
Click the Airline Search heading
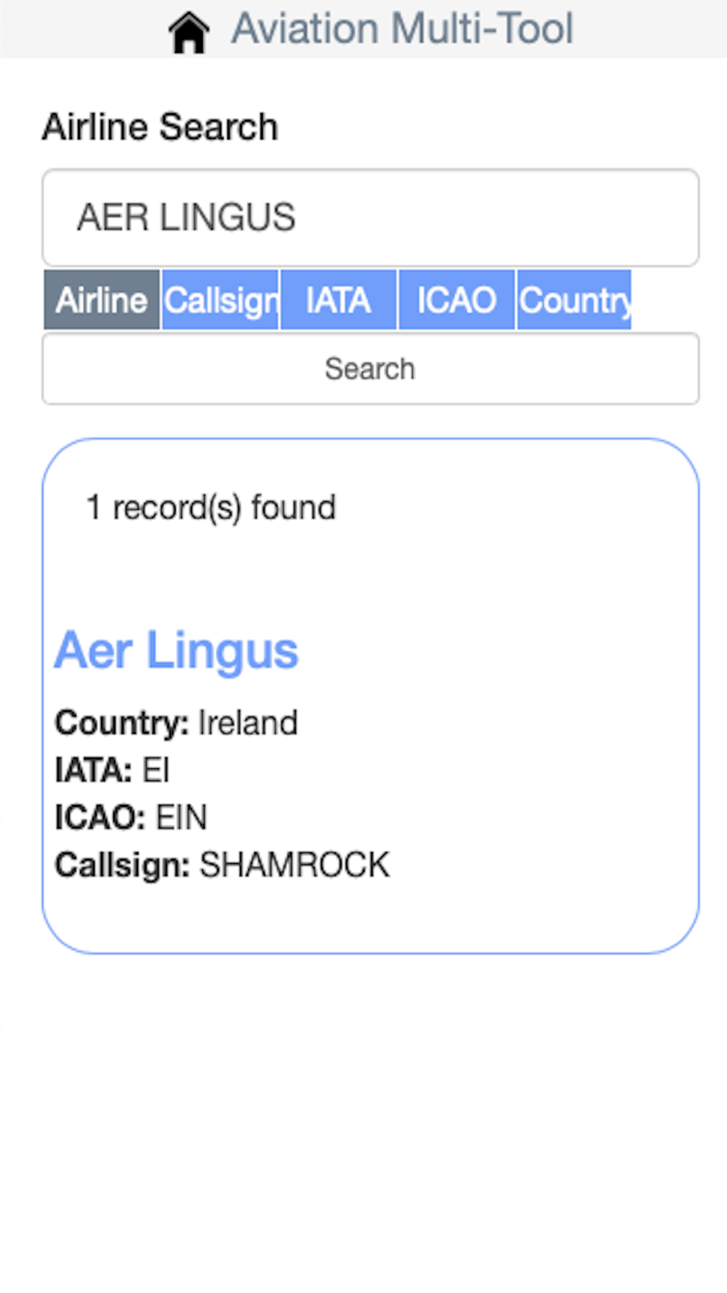(160, 127)
